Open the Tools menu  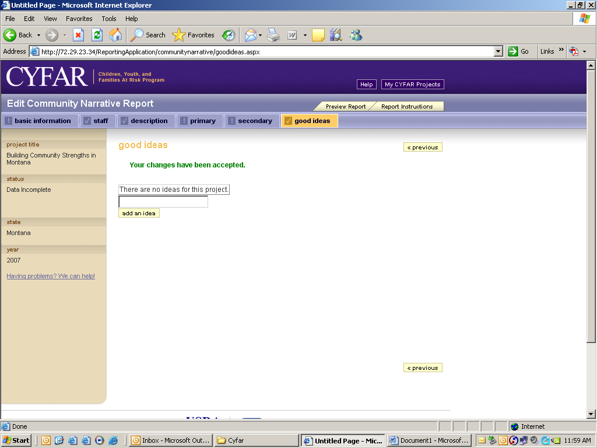(x=108, y=19)
